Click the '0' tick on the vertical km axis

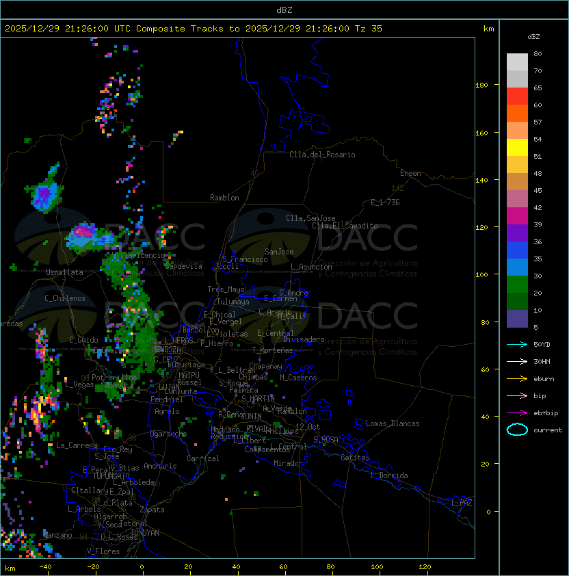click(488, 512)
